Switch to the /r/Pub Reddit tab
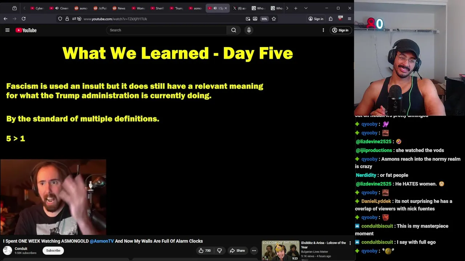This screenshot has width=465, height=261. [x=100, y=8]
